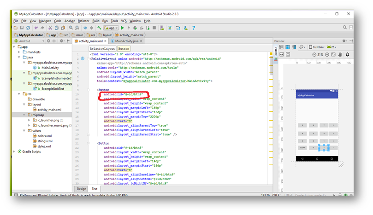This screenshot has width=373, height=215.
Task: Open the AVD Manager icon
Action: [x=162, y=28]
